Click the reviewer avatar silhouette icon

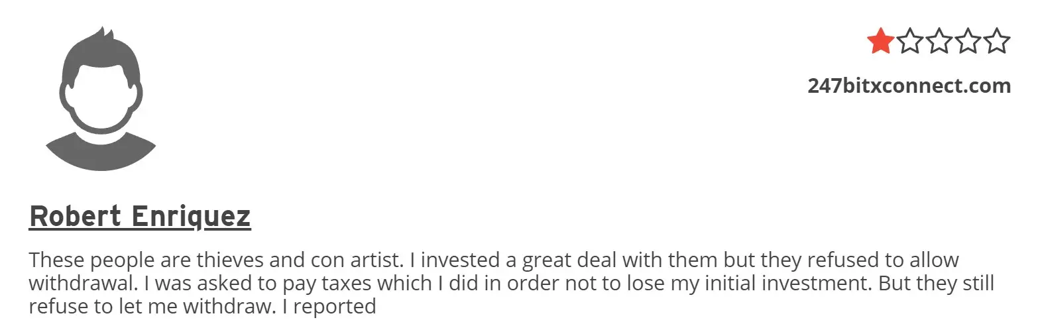tap(101, 99)
